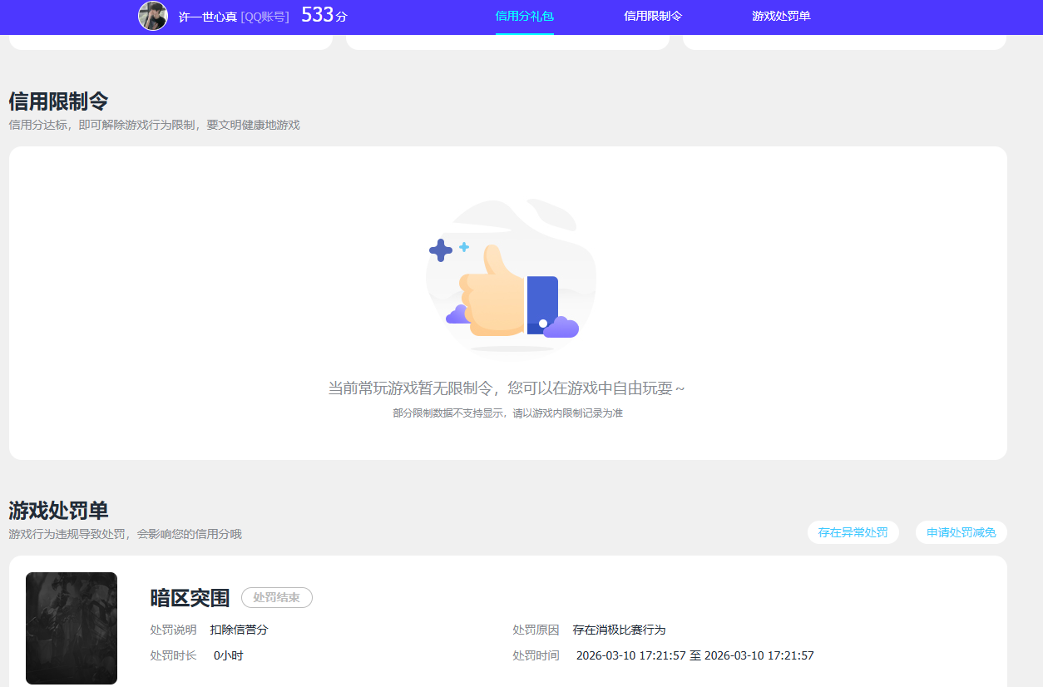Go to the 游戏处罚单 tab
This screenshot has width=1043, height=687.
781,16
